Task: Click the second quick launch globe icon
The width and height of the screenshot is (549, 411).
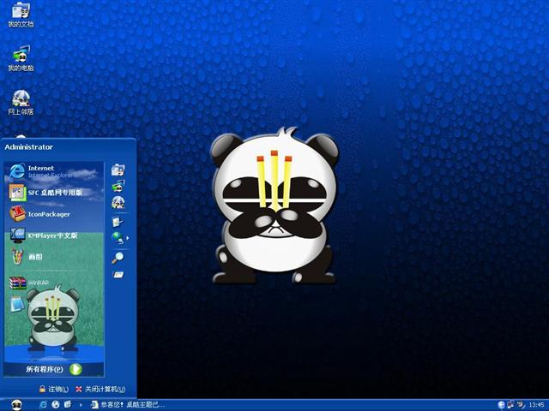Action: point(56,405)
